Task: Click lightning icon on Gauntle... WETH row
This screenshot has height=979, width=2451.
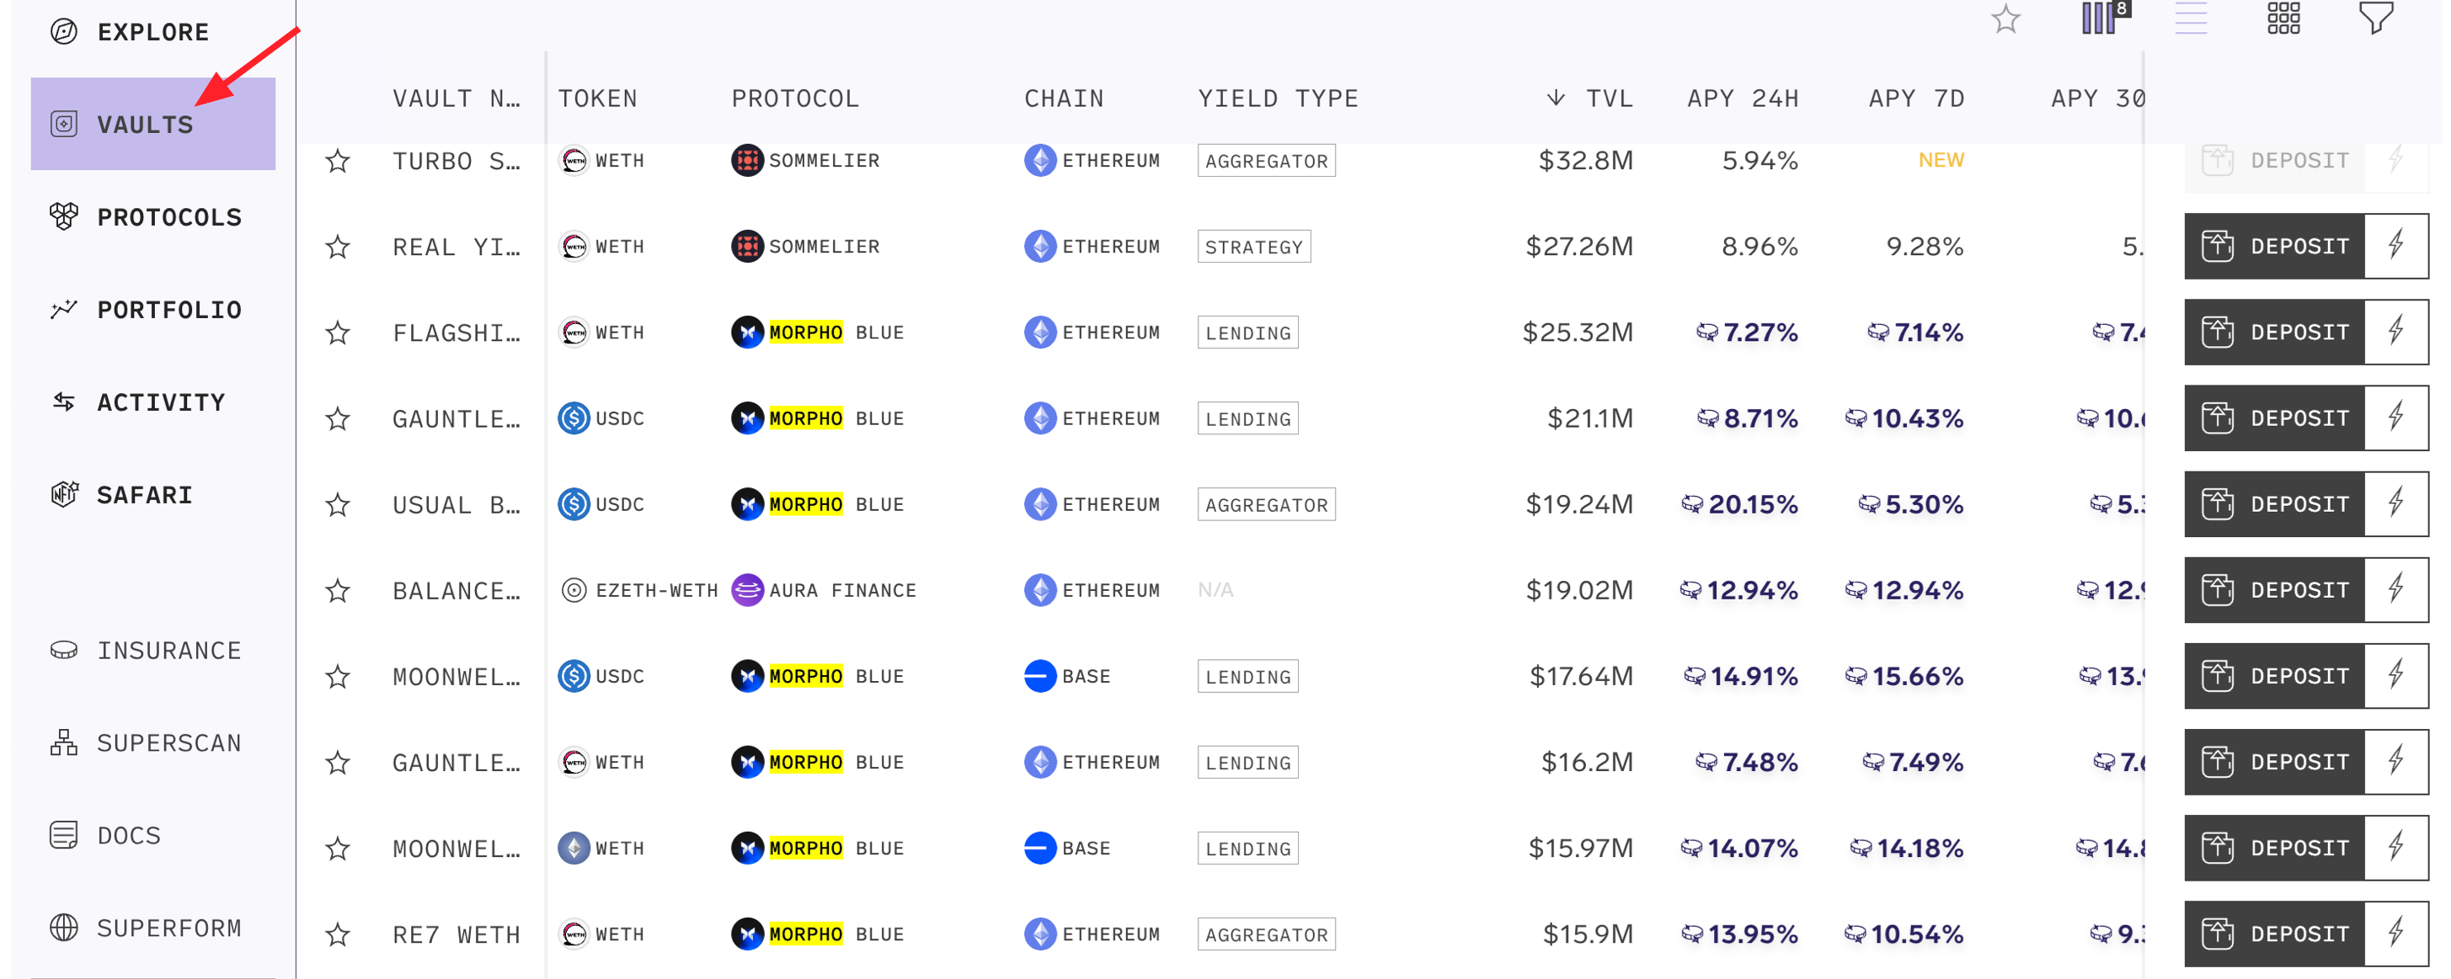Action: [2397, 761]
